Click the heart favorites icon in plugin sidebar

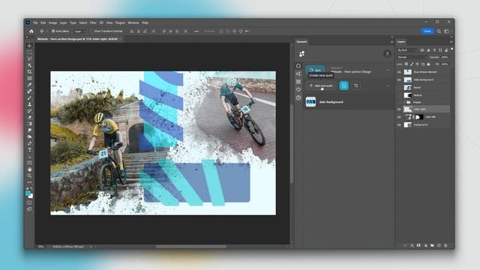coord(298,90)
